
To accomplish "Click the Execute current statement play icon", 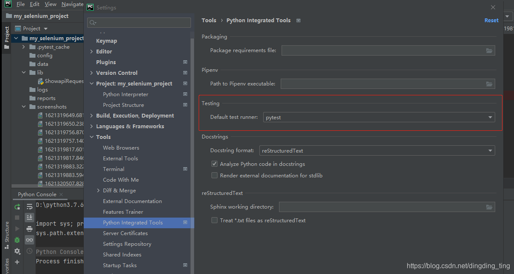I will coord(18,229).
